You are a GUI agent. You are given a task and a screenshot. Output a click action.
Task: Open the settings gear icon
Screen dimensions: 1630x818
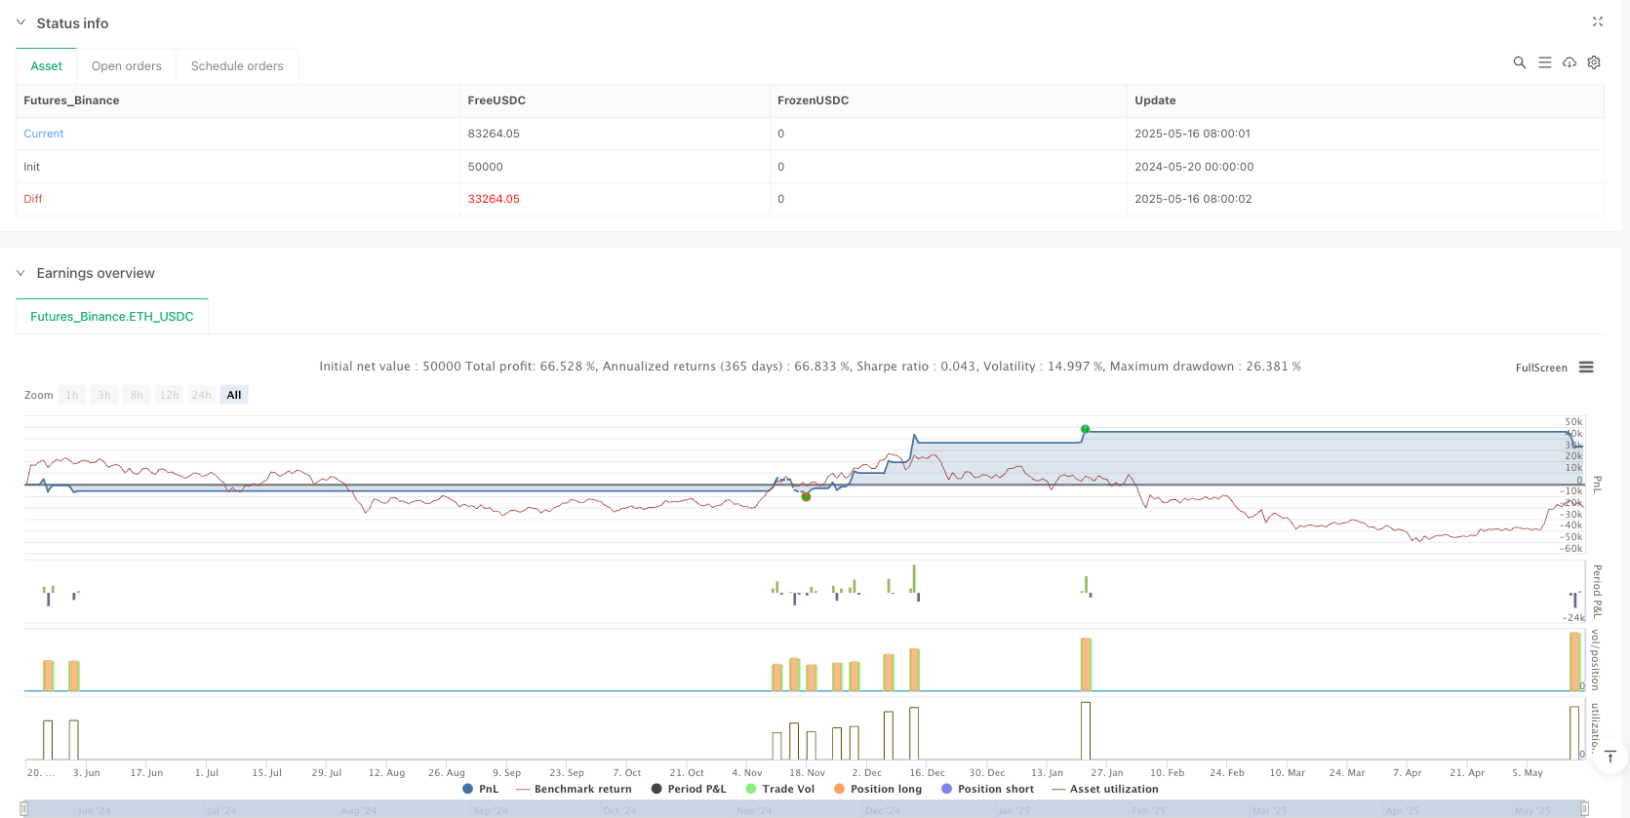(1594, 62)
